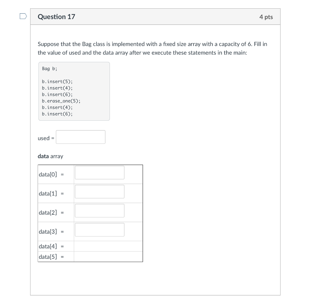Click the data[3] answer box
This screenshot has width=315, height=303.
coord(99,230)
